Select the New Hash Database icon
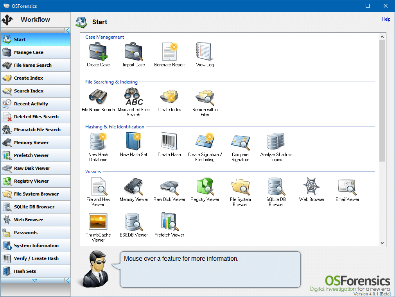This screenshot has width=395, height=297. (x=98, y=142)
